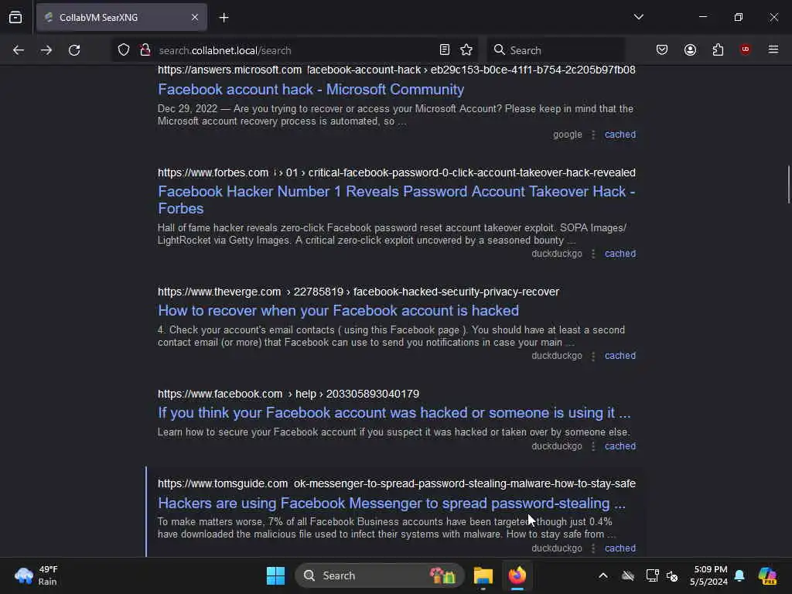Click the address bar URL search.collabnet.local/search
This screenshot has height=594, width=792.
click(225, 50)
